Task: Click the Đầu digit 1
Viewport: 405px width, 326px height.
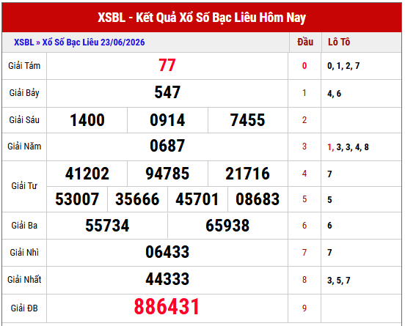Action: coord(304,93)
